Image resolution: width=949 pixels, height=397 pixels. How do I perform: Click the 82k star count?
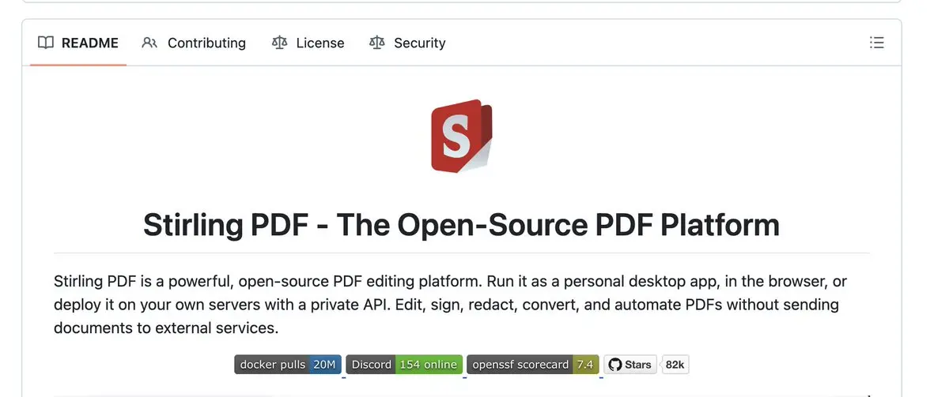tap(675, 365)
